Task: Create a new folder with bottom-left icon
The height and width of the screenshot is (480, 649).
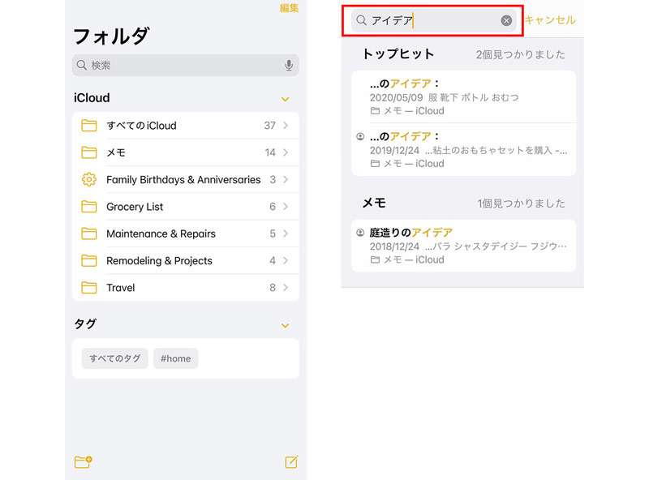Action: pos(83,462)
